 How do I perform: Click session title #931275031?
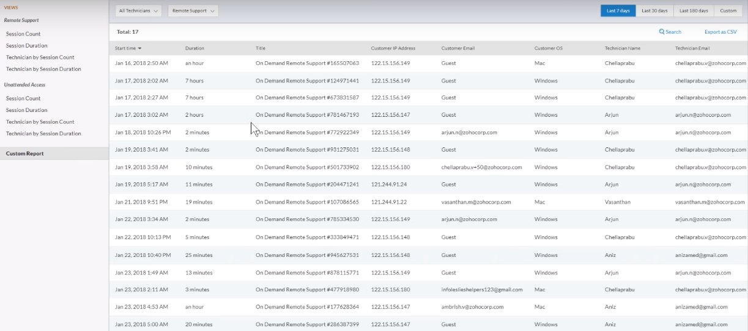(x=307, y=150)
